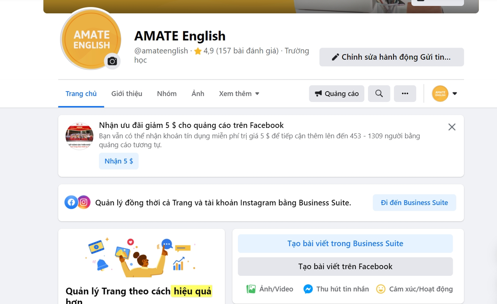
Task: Click the 157 bài đánh giá rating text
Action: click(x=247, y=51)
